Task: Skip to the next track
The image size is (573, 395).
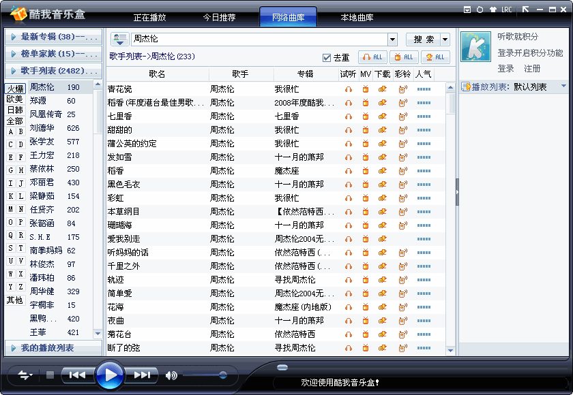Action: pos(142,375)
